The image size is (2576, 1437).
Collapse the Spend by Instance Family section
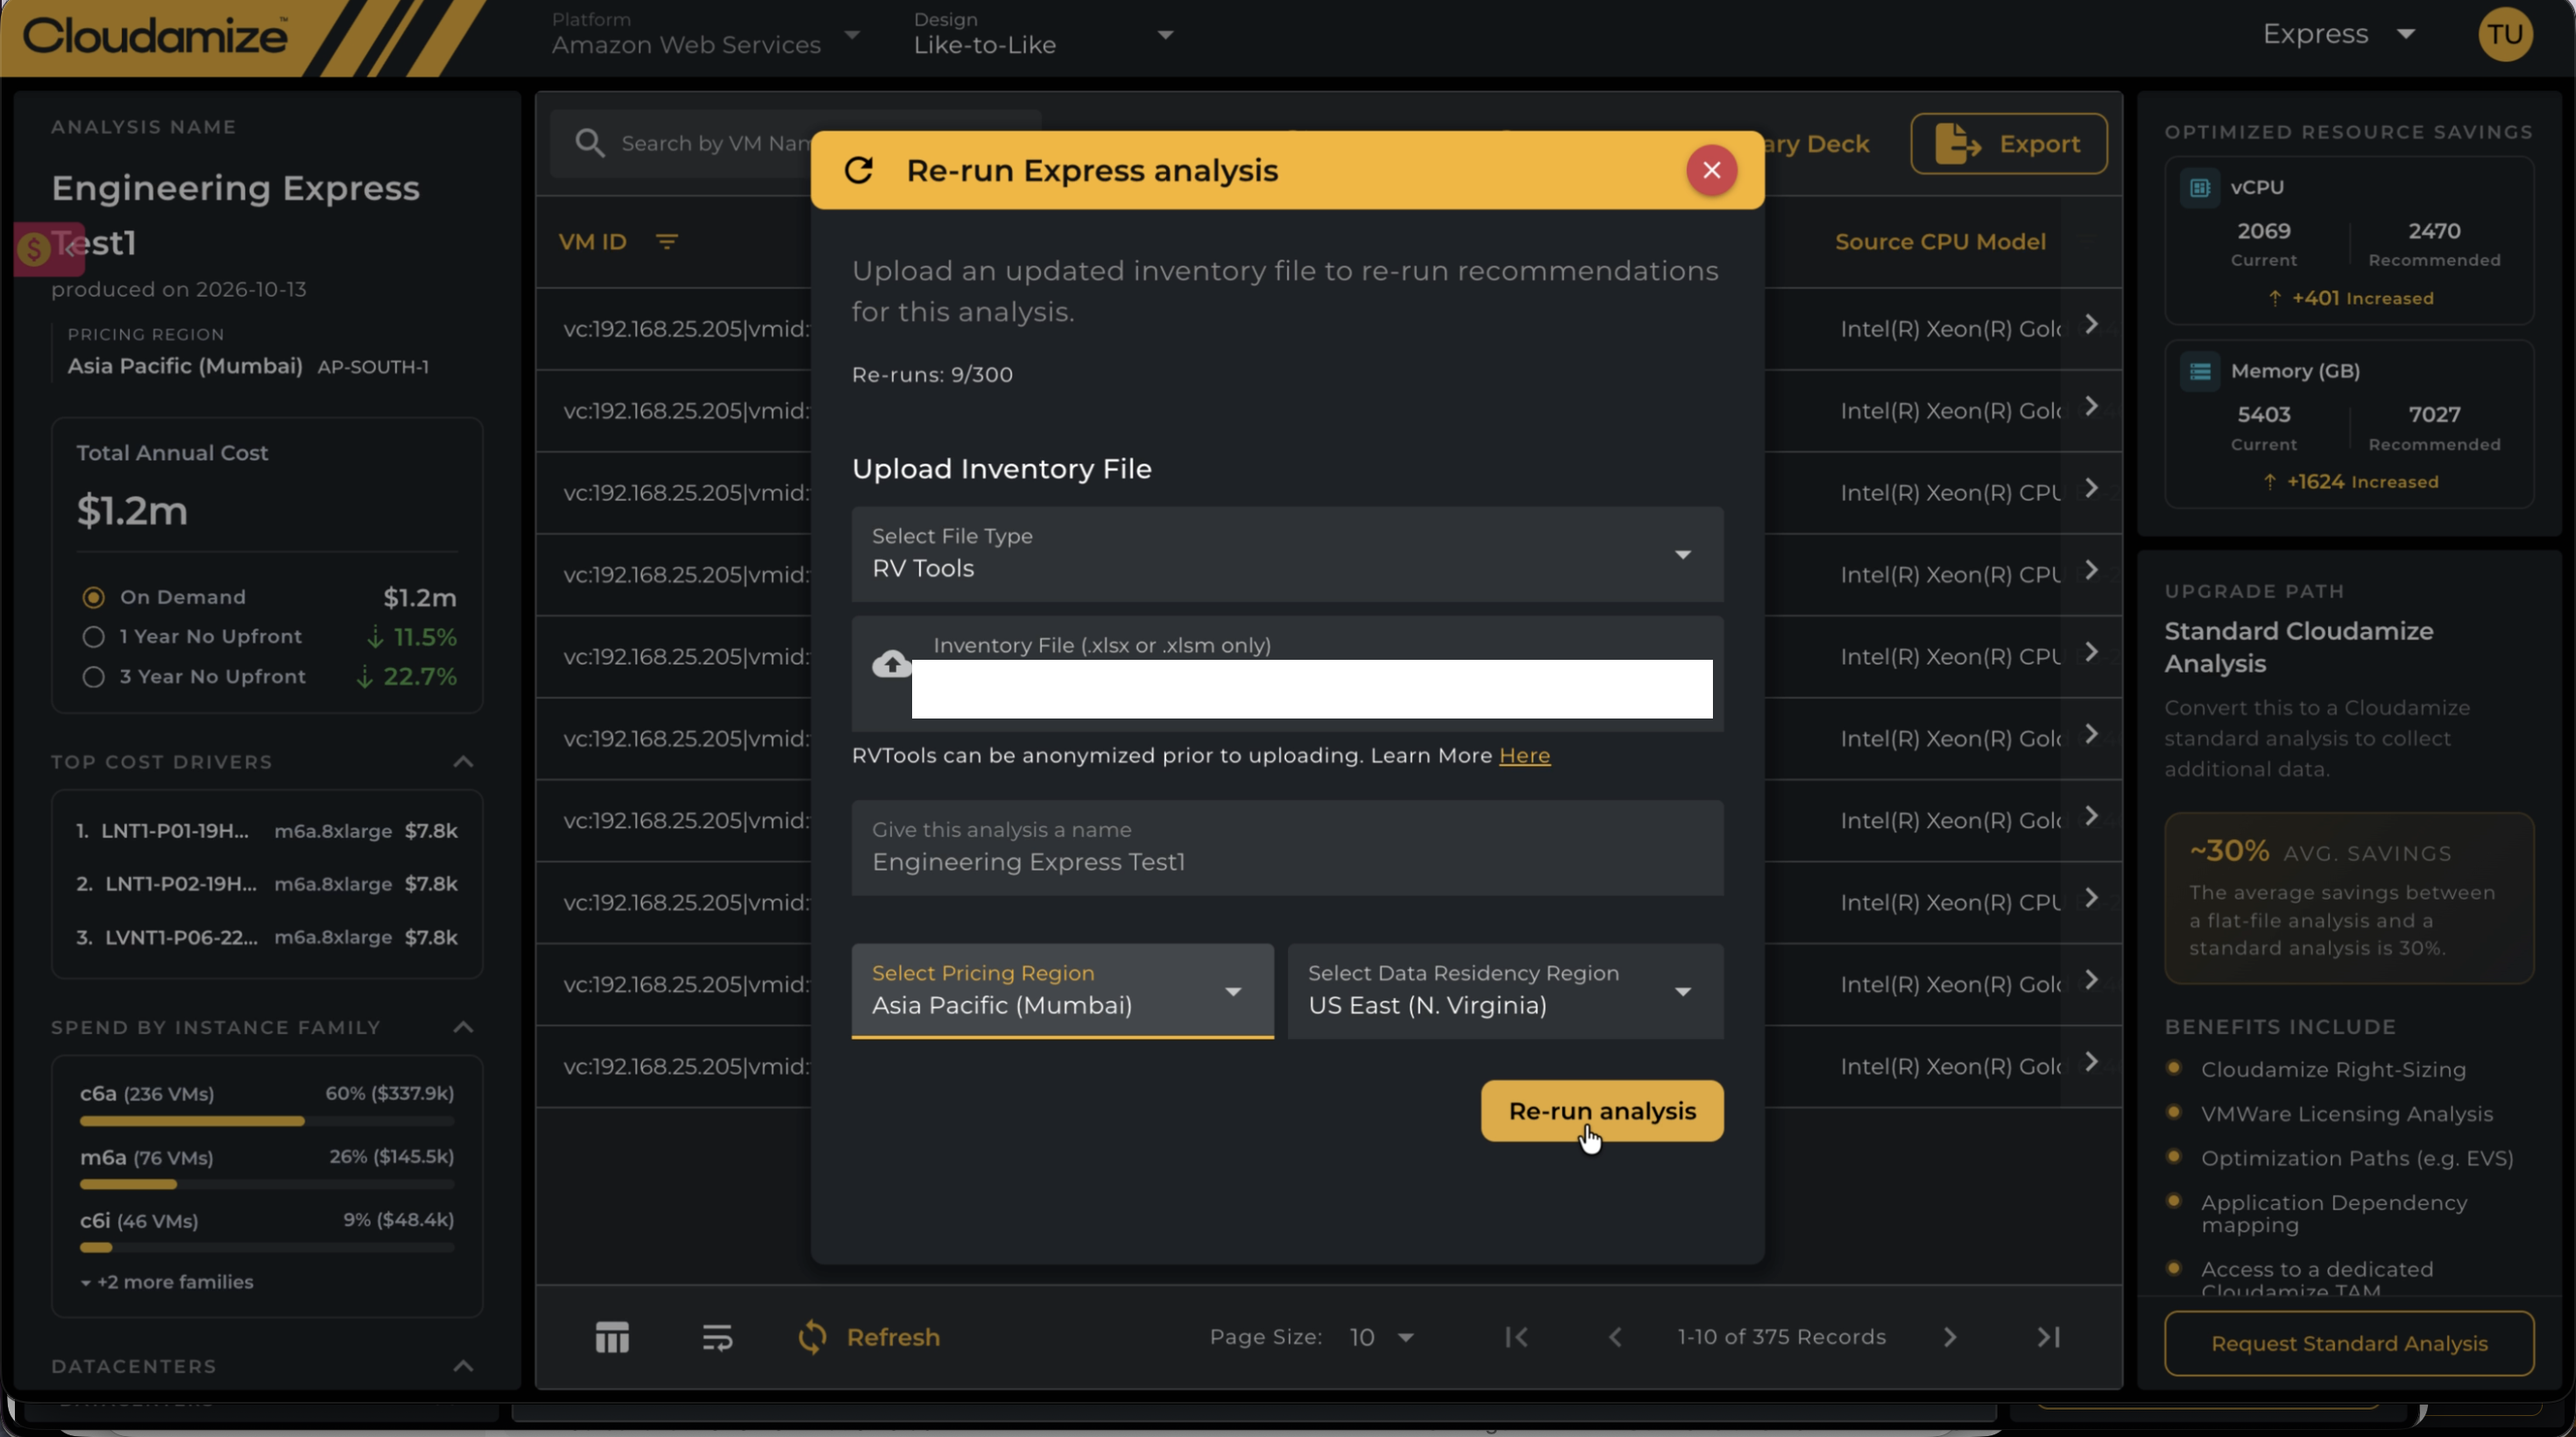point(463,1027)
